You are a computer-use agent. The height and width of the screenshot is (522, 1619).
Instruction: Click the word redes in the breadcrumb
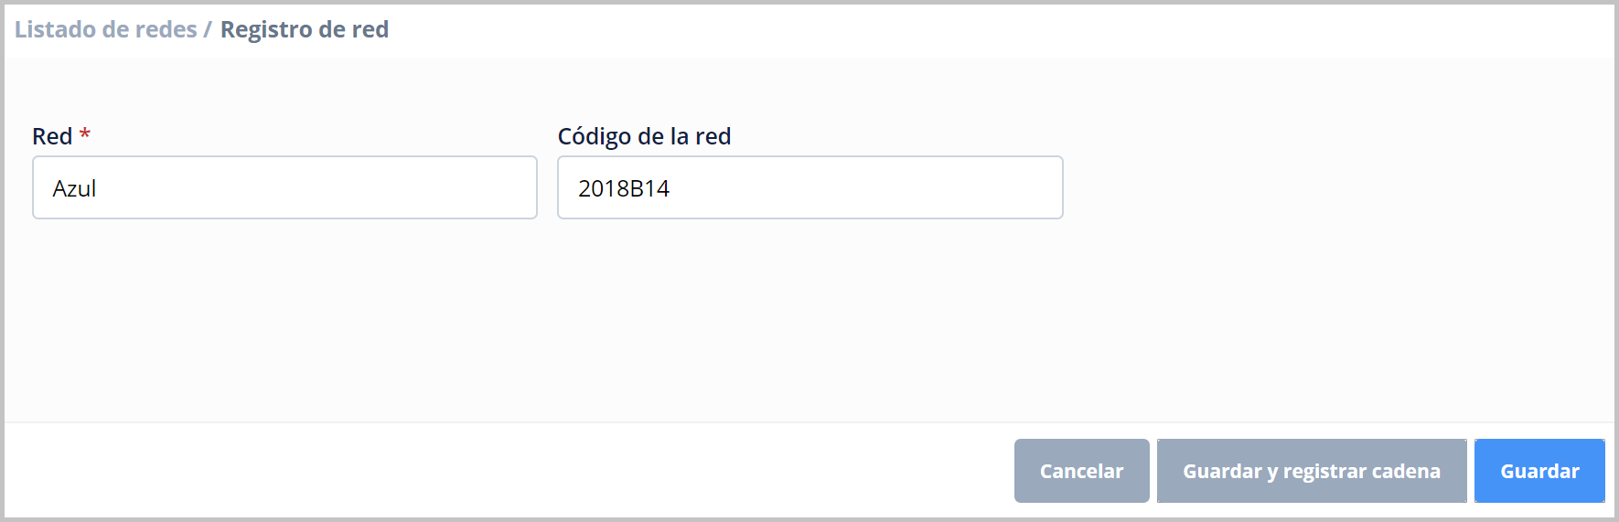point(166,30)
